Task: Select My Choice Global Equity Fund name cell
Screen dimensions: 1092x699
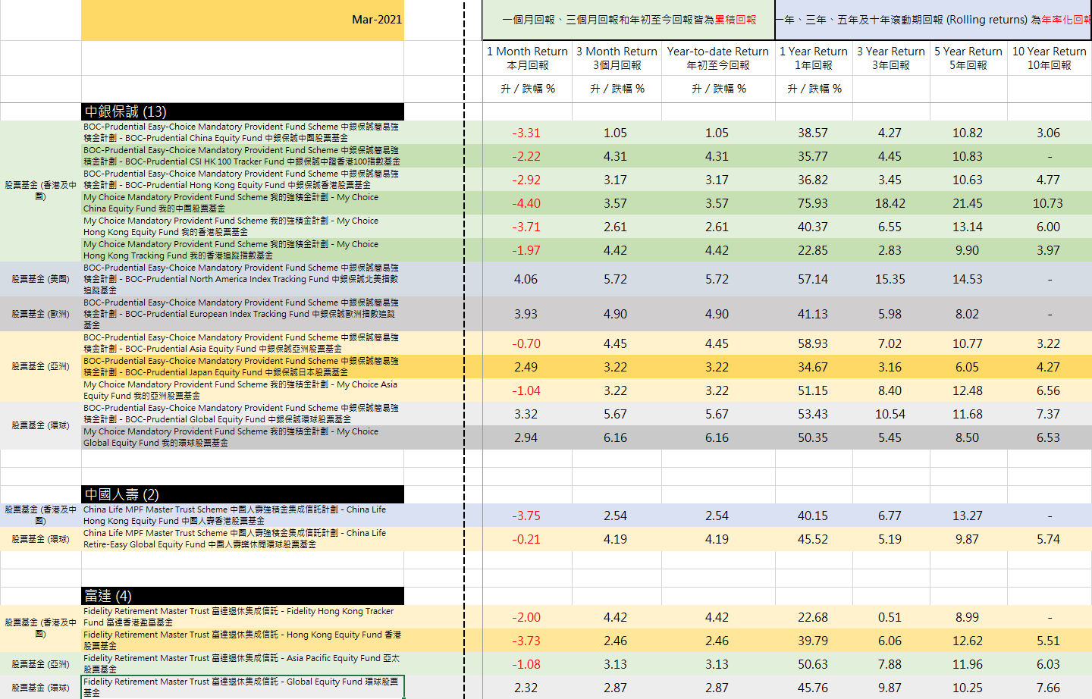Action: click(243, 437)
